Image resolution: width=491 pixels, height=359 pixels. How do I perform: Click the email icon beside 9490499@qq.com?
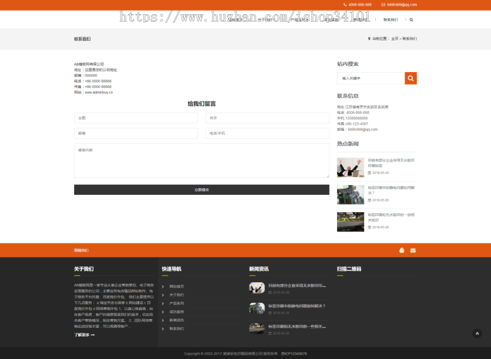[x=383, y=4]
